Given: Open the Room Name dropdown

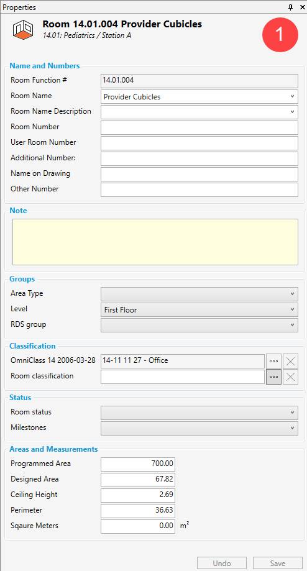Looking at the screenshot, I should coord(199,97).
